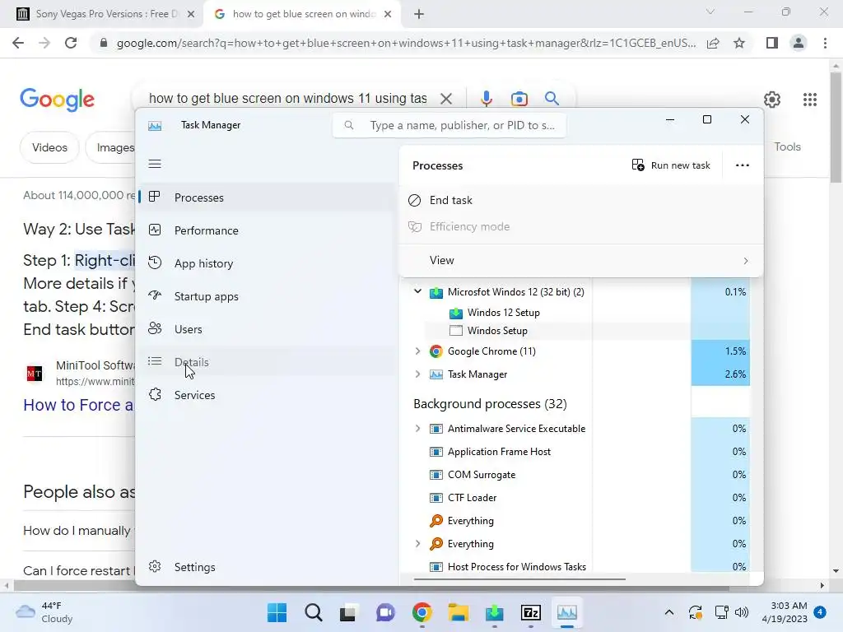Open the How to Force result link

(x=78, y=405)
